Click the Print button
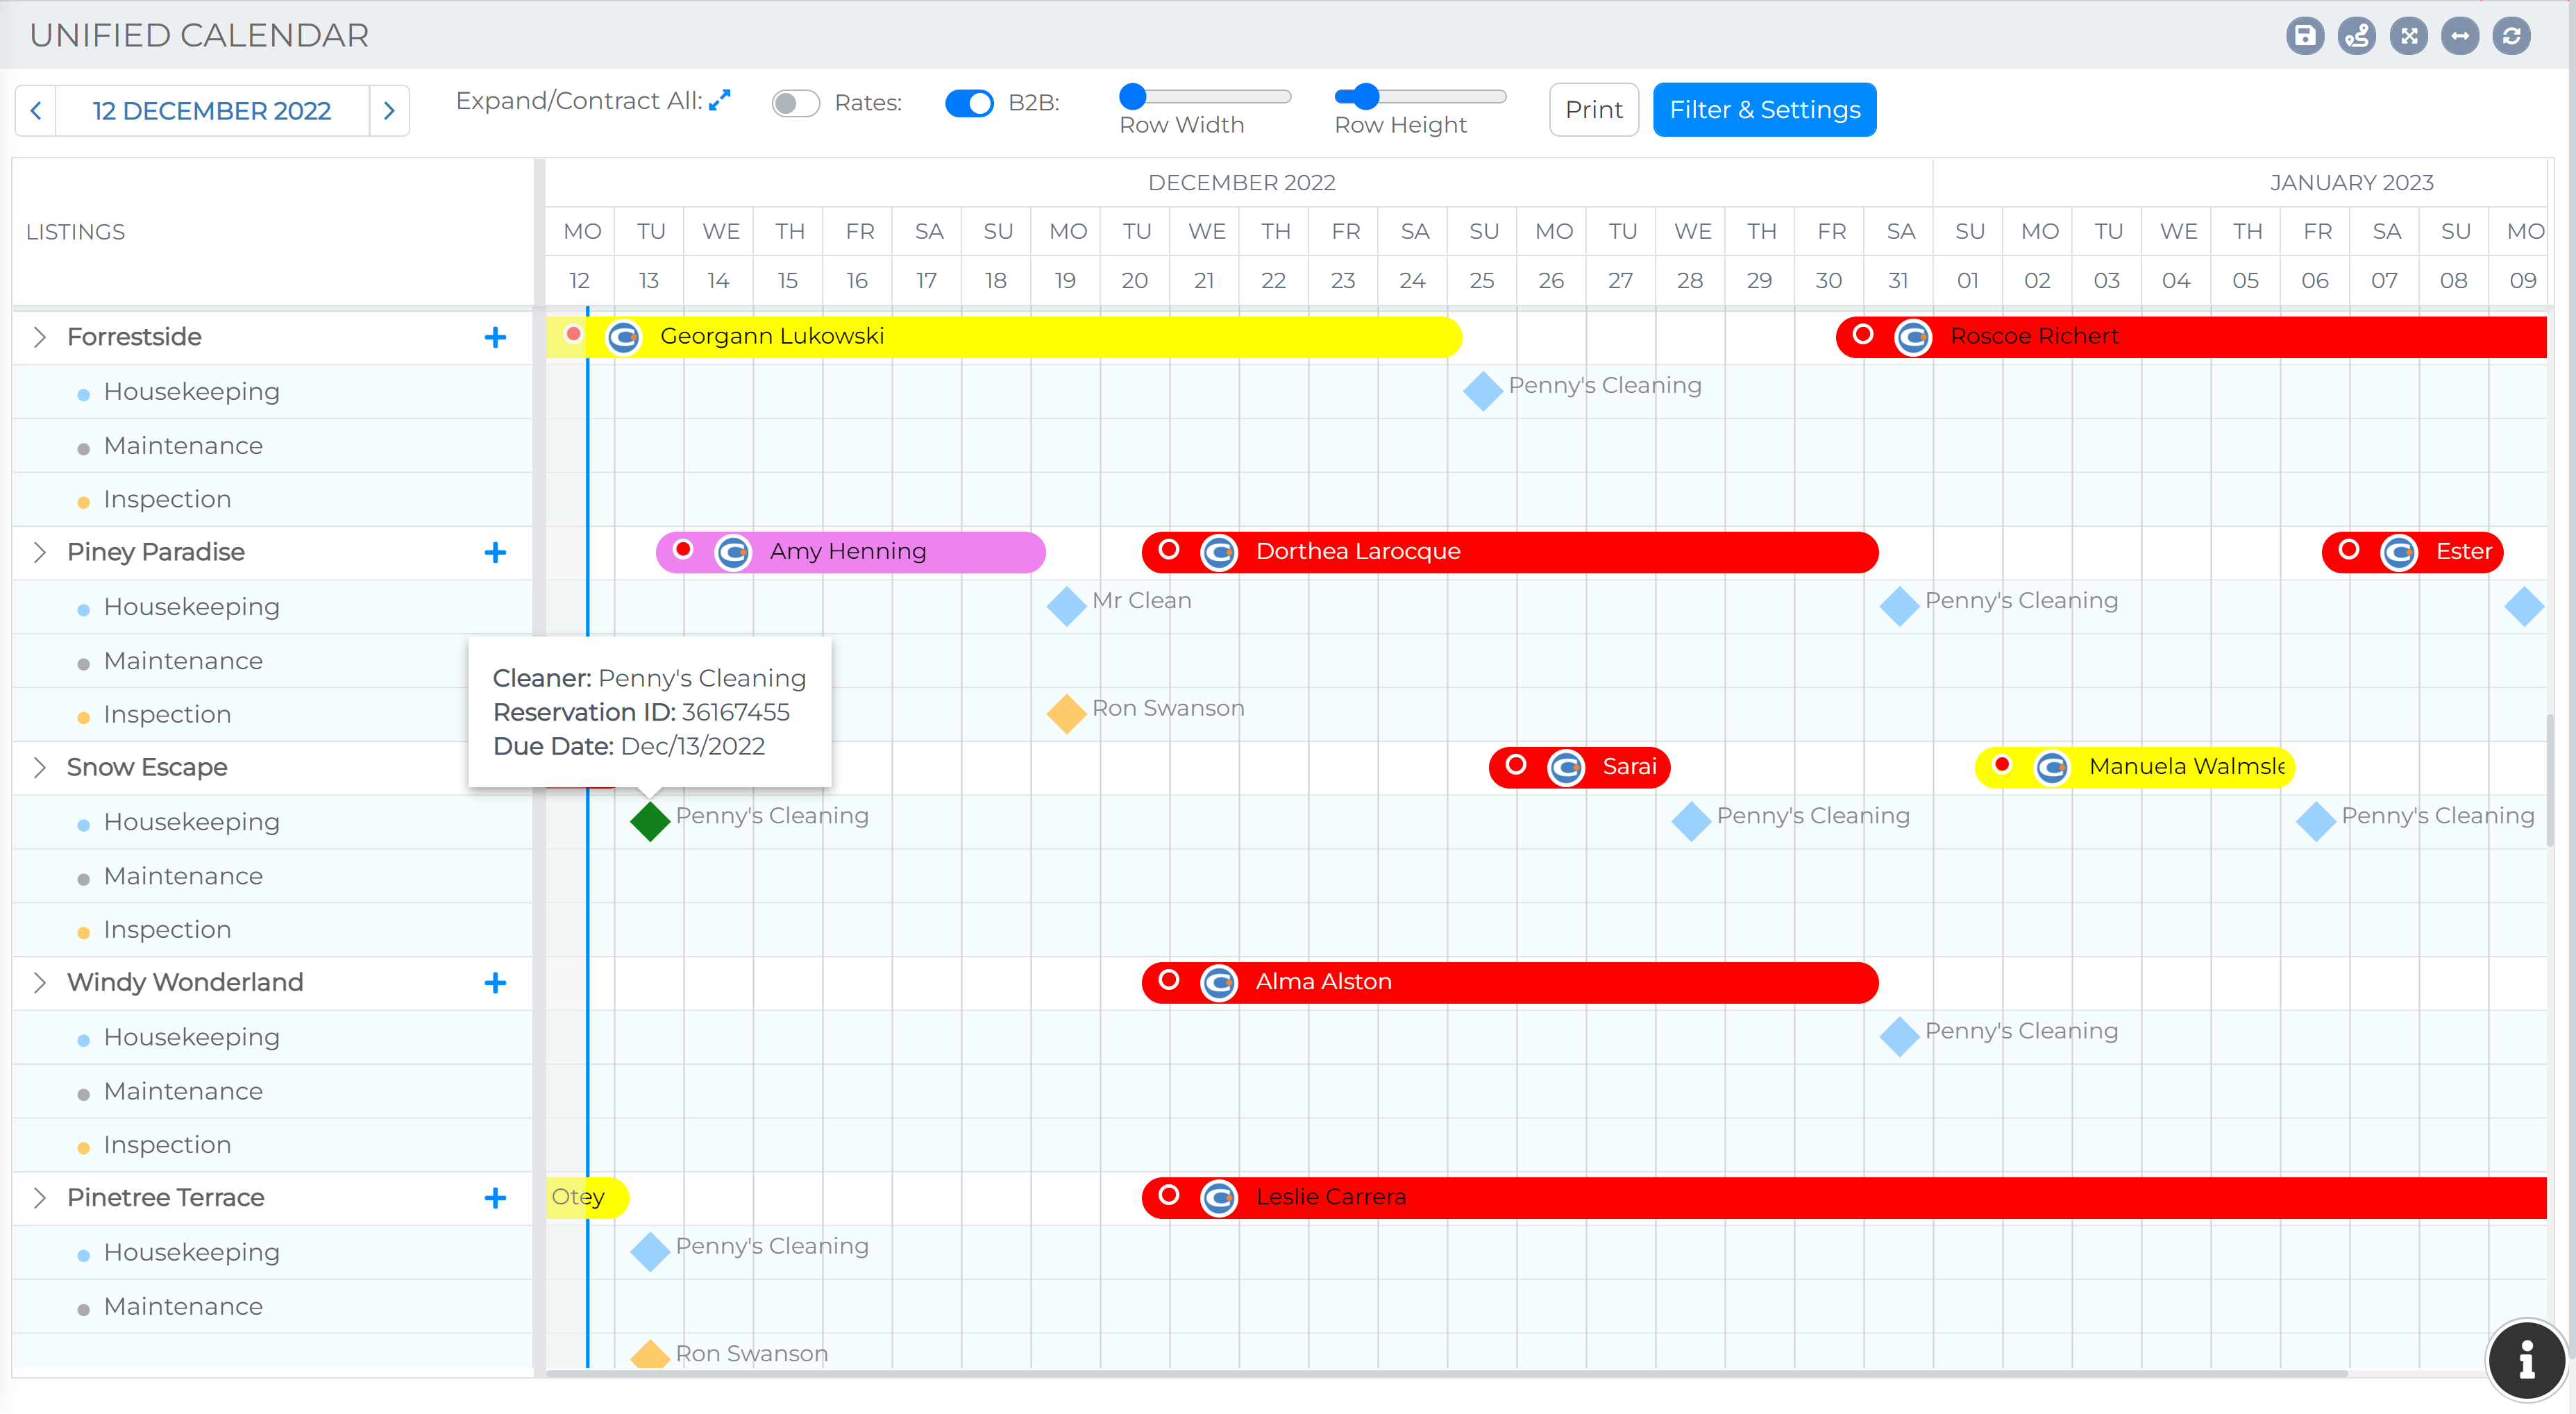 (1593, 110)
